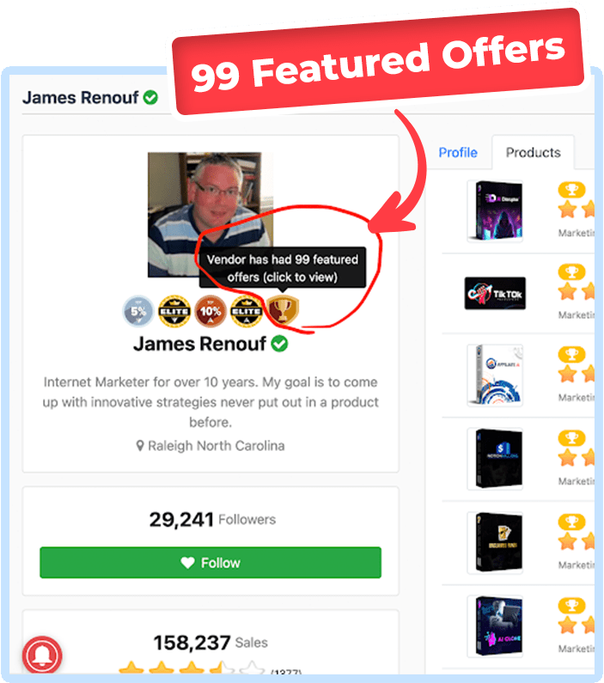This screenshot has width=604, height=683.
Task: Open the TikTok product thumbnail
Action: [x=495, y=293]
